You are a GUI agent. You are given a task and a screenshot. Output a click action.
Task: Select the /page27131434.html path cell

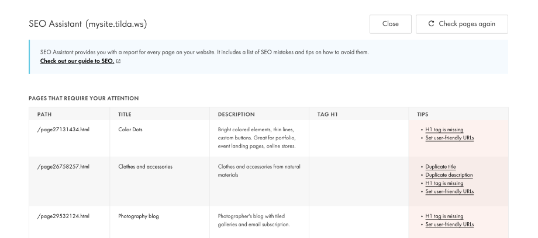[63, 129]
